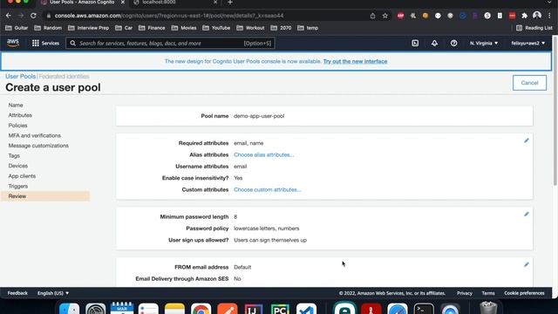Open the browser extensions puzzle icon
558x314 pixels.
pos(525,16)
